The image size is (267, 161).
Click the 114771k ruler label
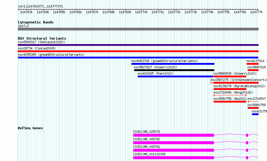(x=158, y=12)
